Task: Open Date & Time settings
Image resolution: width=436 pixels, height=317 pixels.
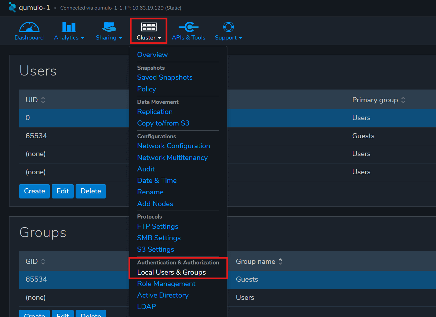Action: click(x=157, y=181)
